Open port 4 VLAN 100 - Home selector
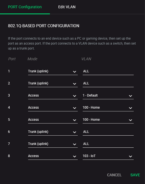 [108, 108]
